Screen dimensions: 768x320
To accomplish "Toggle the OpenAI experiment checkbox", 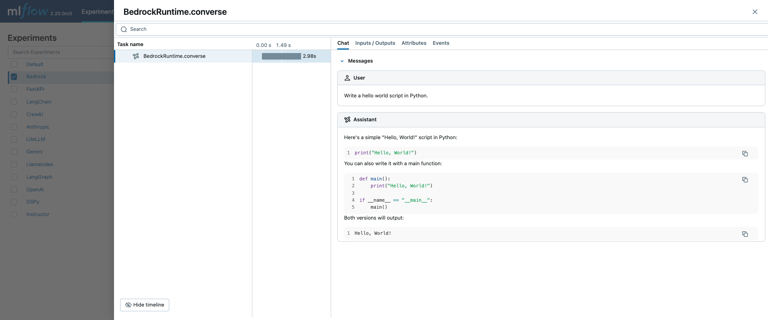I will (x=14, y=190).
